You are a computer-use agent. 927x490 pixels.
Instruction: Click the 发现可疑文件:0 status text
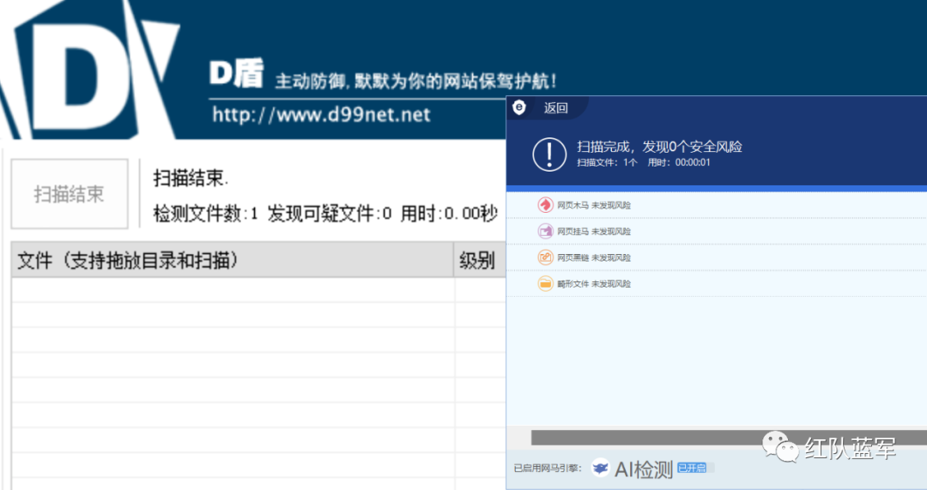click(x=330, y=213)
